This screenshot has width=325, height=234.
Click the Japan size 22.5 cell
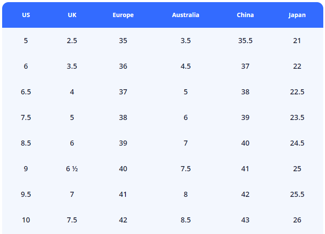point(297,92)
